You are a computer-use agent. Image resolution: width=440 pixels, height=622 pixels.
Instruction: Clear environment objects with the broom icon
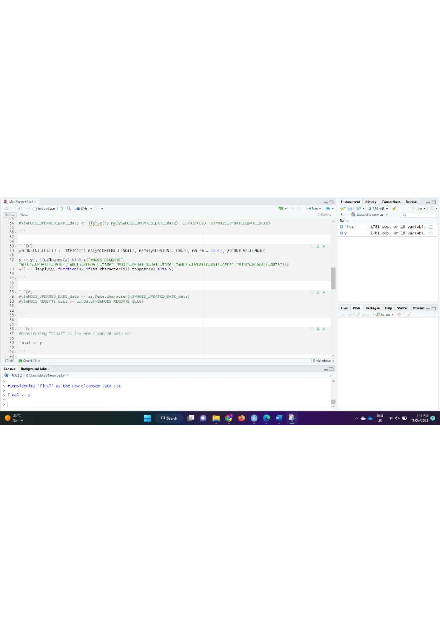[395, 208]
